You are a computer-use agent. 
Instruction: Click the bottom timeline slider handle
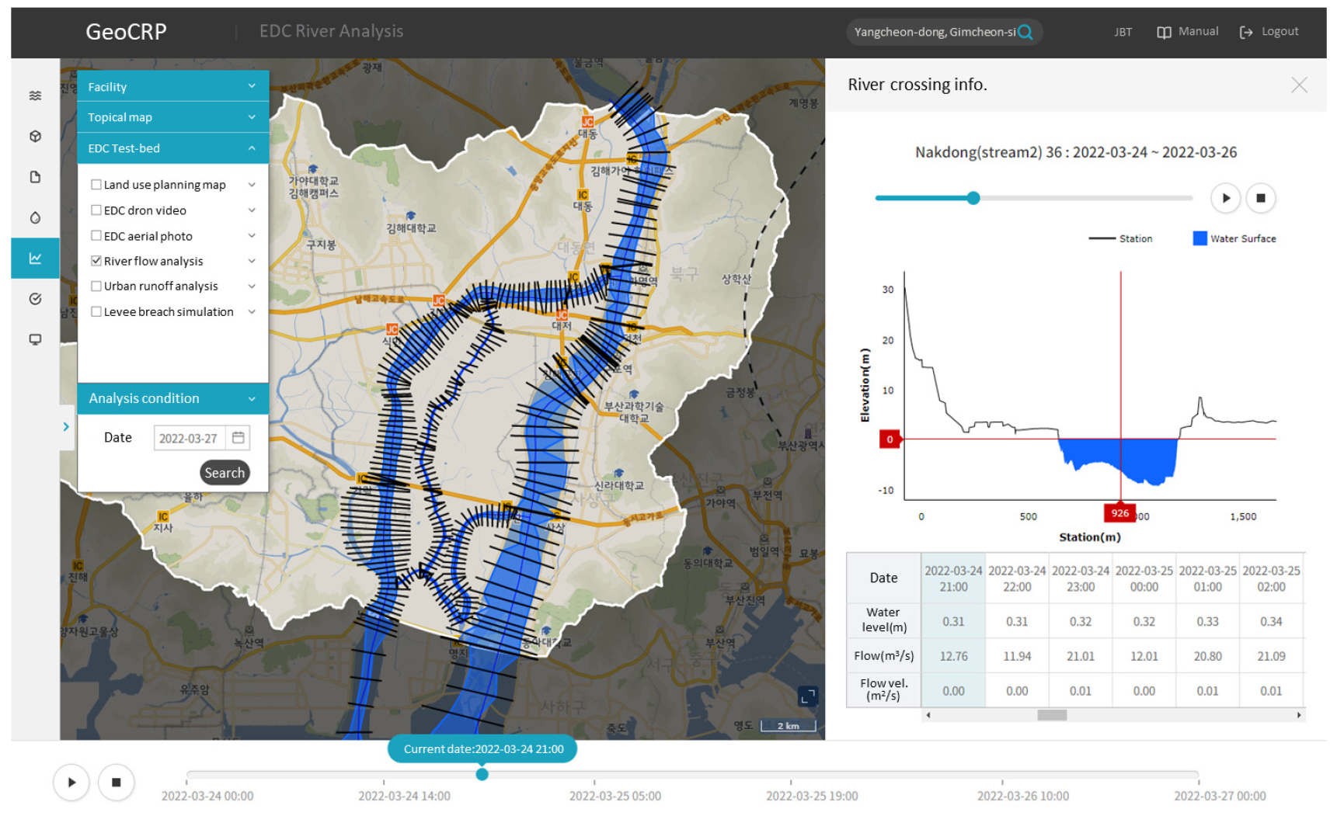[482, 774]
